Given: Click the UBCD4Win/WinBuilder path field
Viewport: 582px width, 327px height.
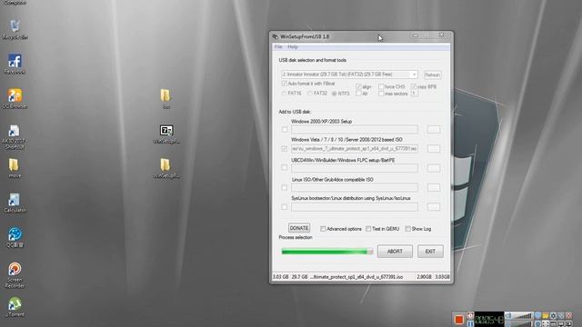Looking at the screenshot, I should tap(355, 168).
